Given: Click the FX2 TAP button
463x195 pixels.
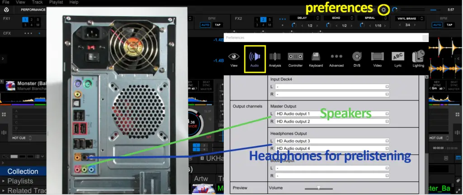Looking at the screenshot, I should (x=449, y=25).
